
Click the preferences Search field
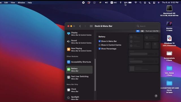point(147,26)
